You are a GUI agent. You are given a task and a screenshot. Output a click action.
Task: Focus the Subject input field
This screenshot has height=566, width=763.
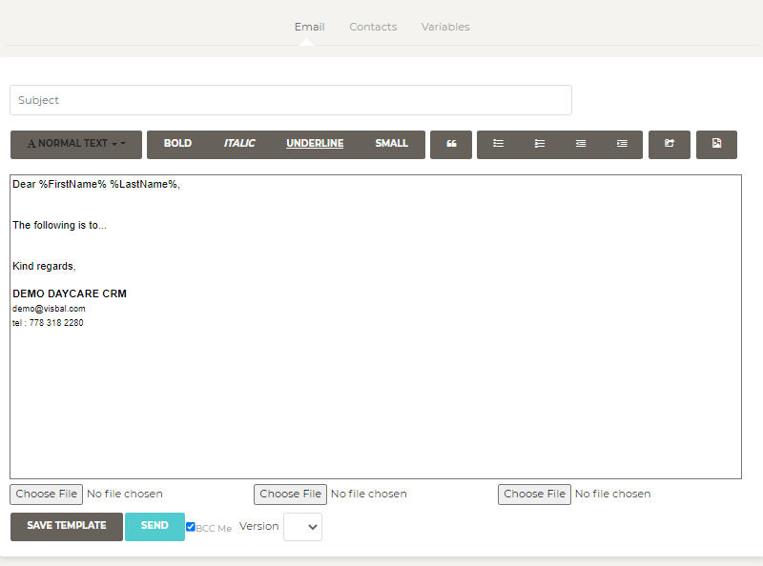click(x=291, y=100)
